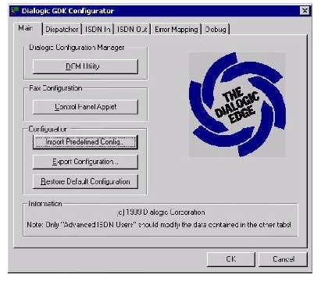Switch to the Debug tab
The image size is (321, 303).
pos(216,30)
